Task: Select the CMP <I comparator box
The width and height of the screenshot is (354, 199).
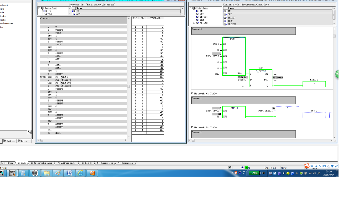Action: [234, 112]
